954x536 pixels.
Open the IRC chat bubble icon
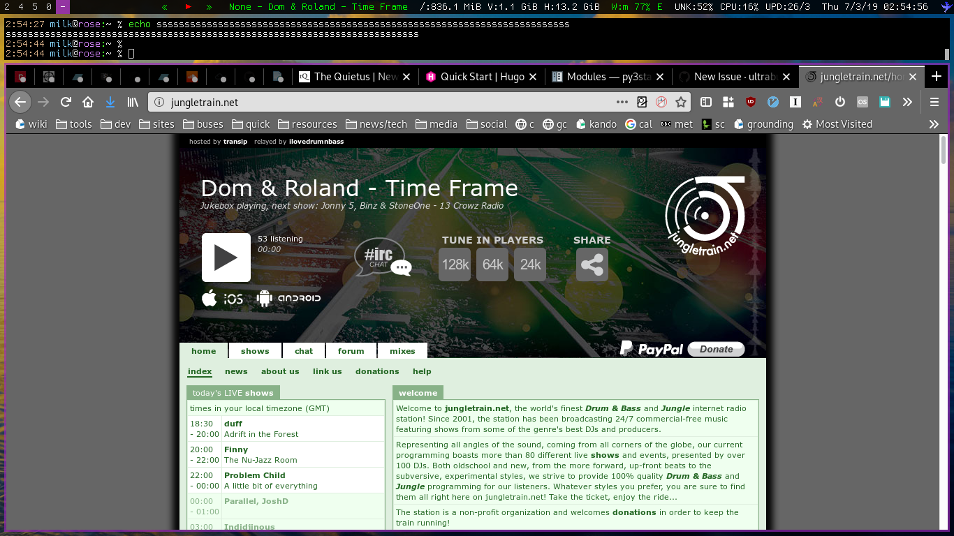pyautogui.click(x=383, y=258)
